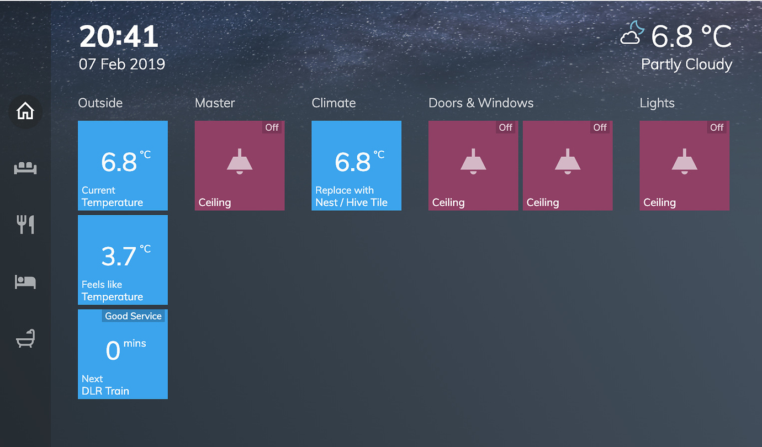Open the Replace with Nest/Hive Climate tile
The width and height of the screenshot is (762, 447).
click(x=356, y=166)
